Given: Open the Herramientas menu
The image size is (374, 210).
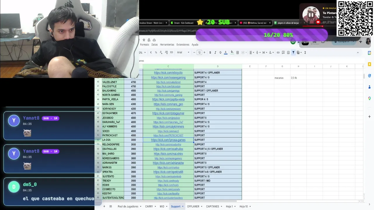Looking at the screenshot, I should pyautogui.click(x=167, y=45).
